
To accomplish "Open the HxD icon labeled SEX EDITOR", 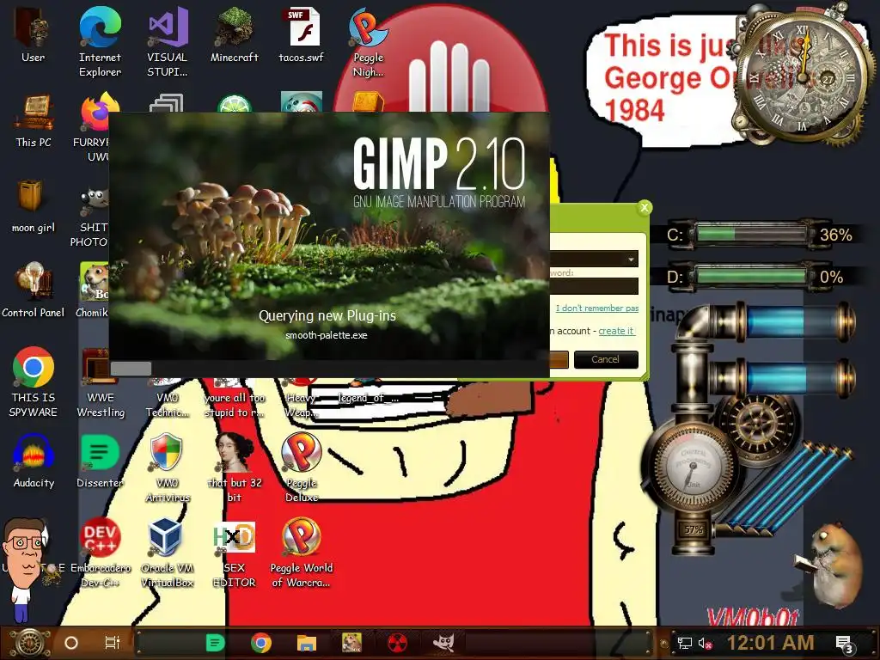I will 234,554.
